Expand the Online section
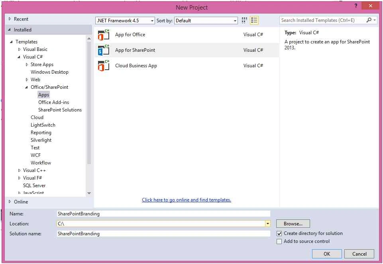 10,201
